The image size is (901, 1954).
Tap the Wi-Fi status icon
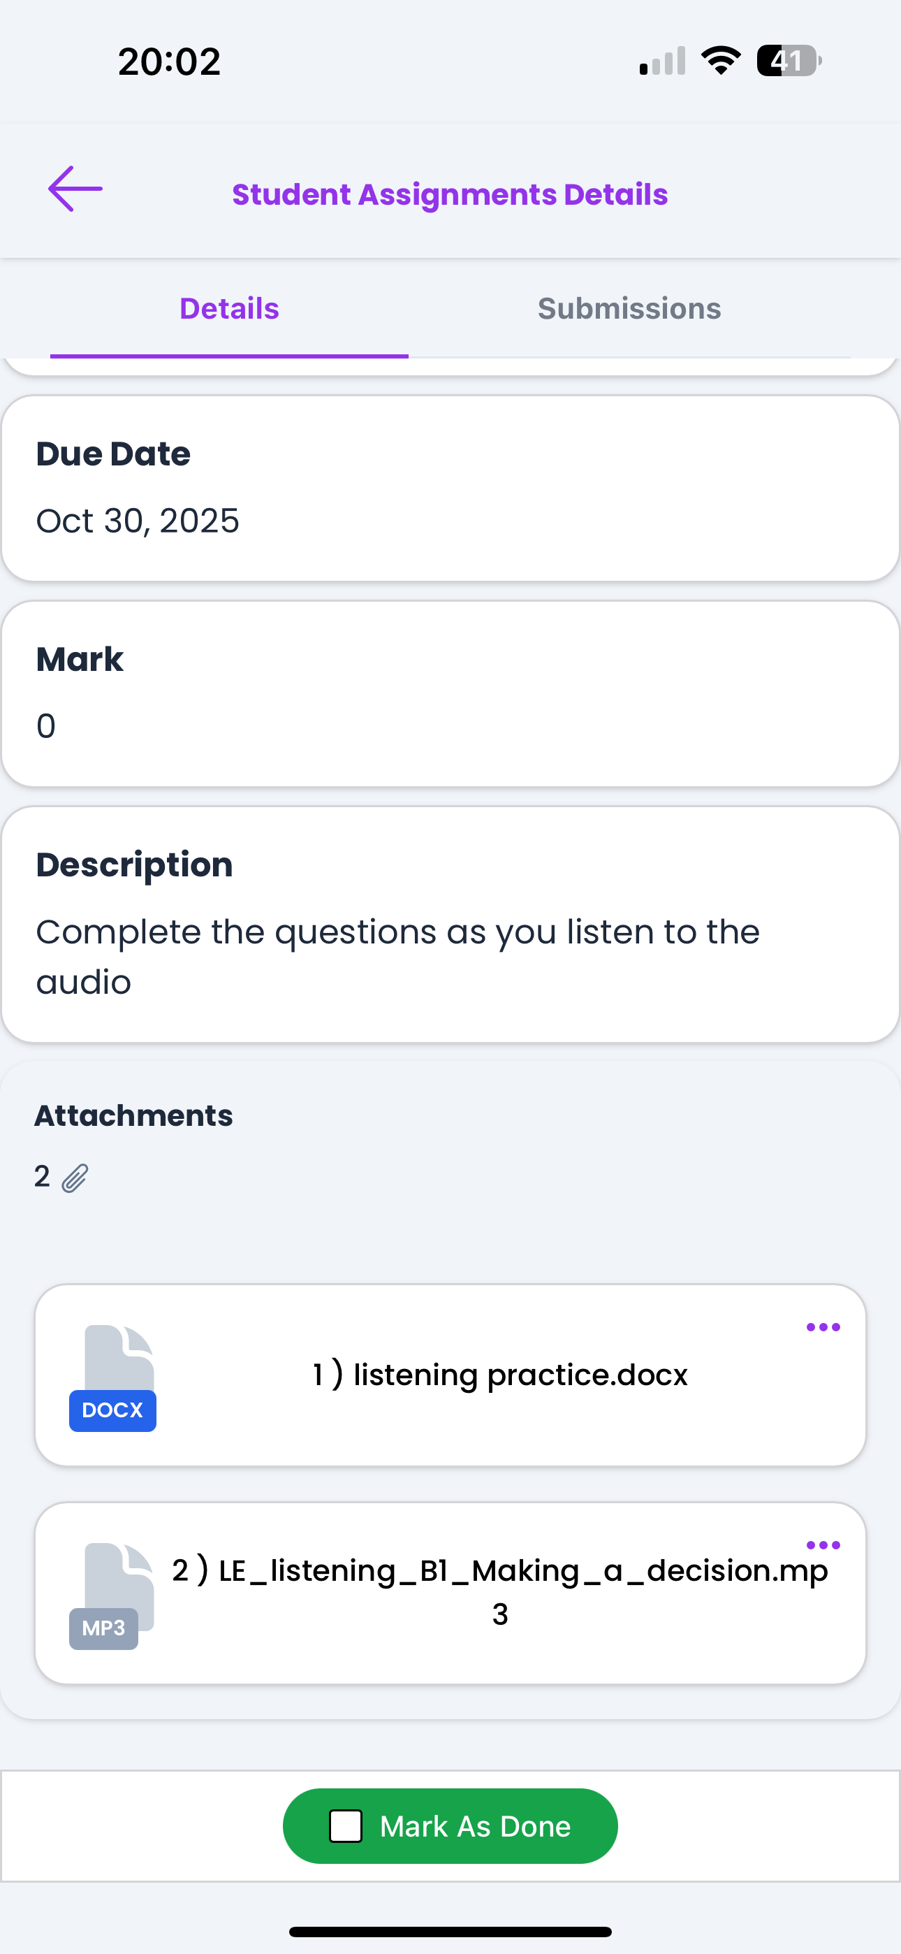(721, 61)
